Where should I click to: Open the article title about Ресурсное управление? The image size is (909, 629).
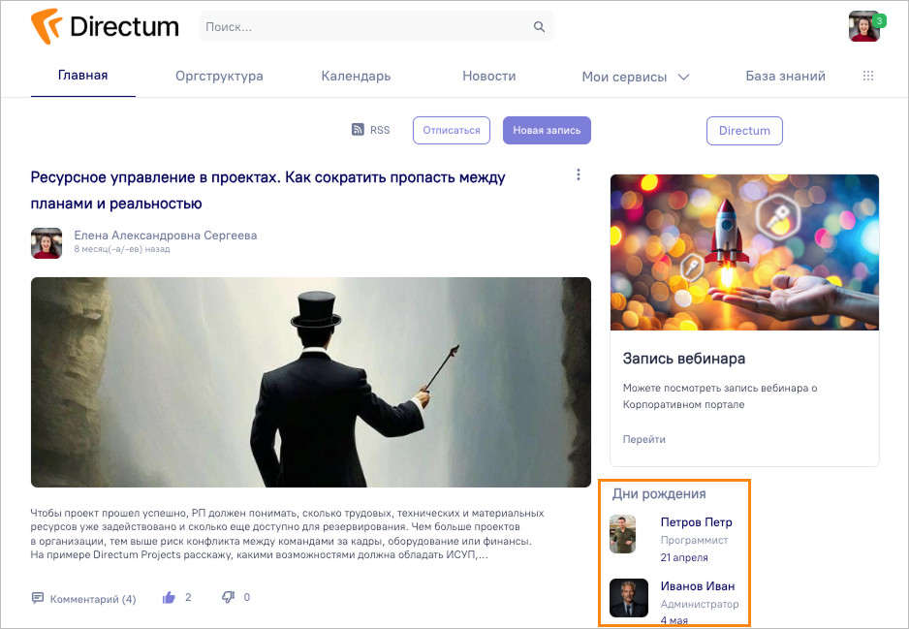(267, 190)
